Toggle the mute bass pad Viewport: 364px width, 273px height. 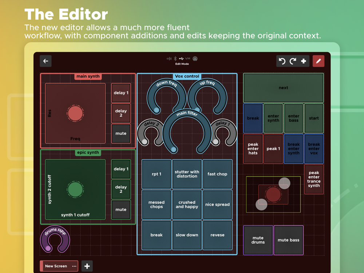coord(289,240)
